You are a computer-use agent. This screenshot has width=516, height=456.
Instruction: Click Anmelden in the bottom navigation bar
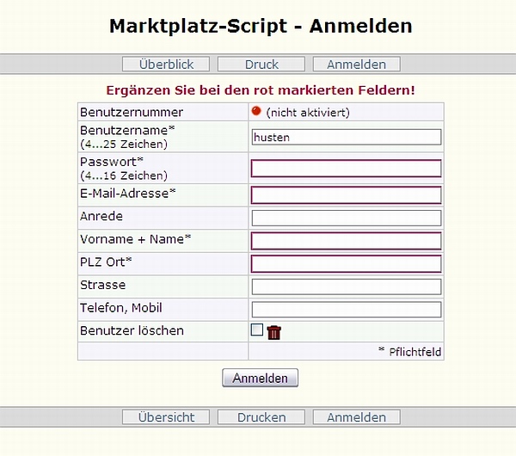pos(356,417)
